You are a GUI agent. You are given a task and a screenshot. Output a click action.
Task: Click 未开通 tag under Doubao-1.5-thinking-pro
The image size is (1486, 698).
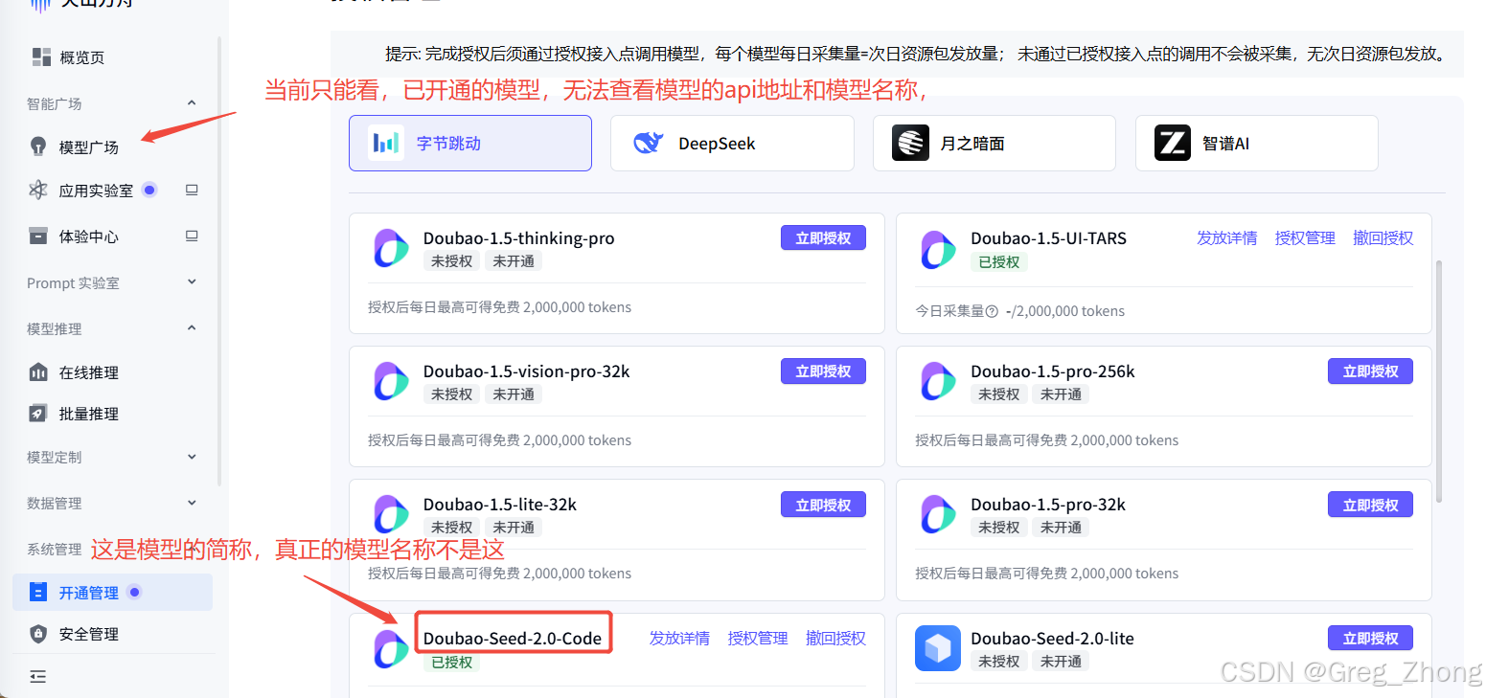[514, 260]
